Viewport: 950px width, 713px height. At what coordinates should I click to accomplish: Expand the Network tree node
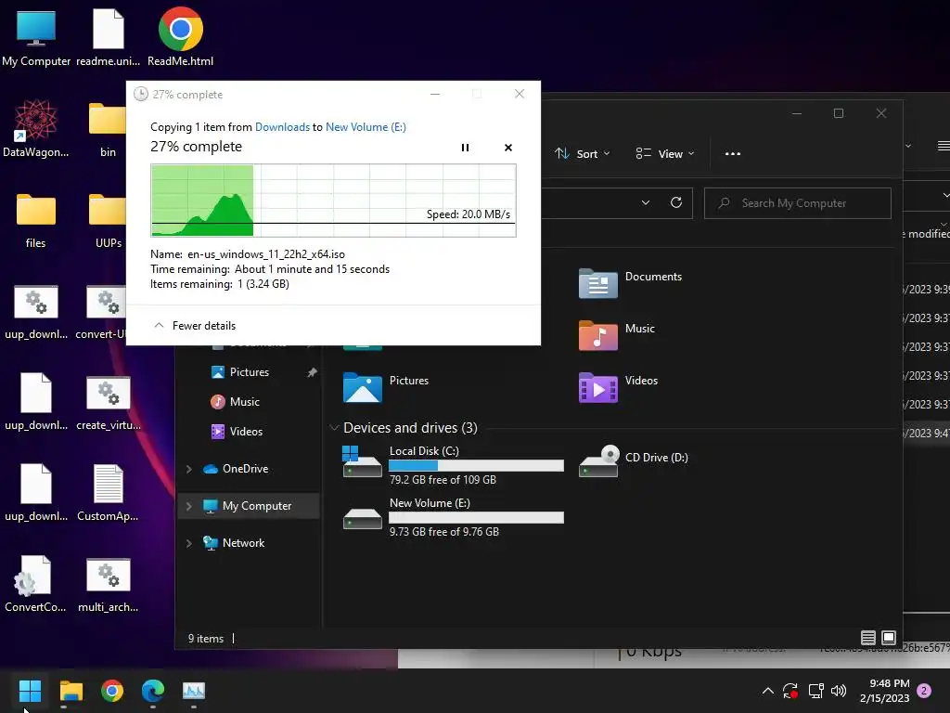189,543
